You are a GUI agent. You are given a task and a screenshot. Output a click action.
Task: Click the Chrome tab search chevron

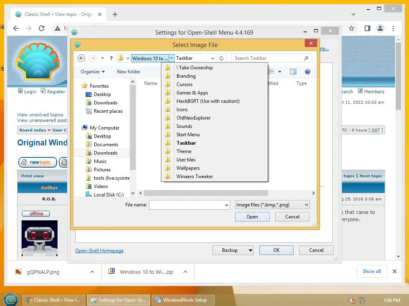pos(353,14)
